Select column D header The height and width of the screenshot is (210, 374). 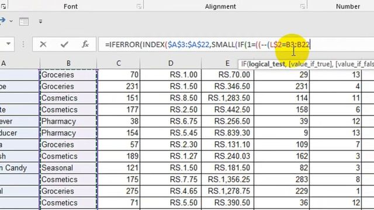[171, 64]
